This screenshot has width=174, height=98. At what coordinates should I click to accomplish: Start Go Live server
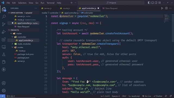coord(147,96)
